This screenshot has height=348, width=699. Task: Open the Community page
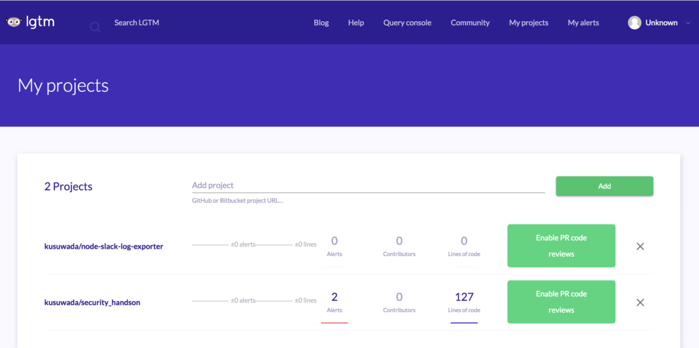pyautogui.click(x=470, y=22)
